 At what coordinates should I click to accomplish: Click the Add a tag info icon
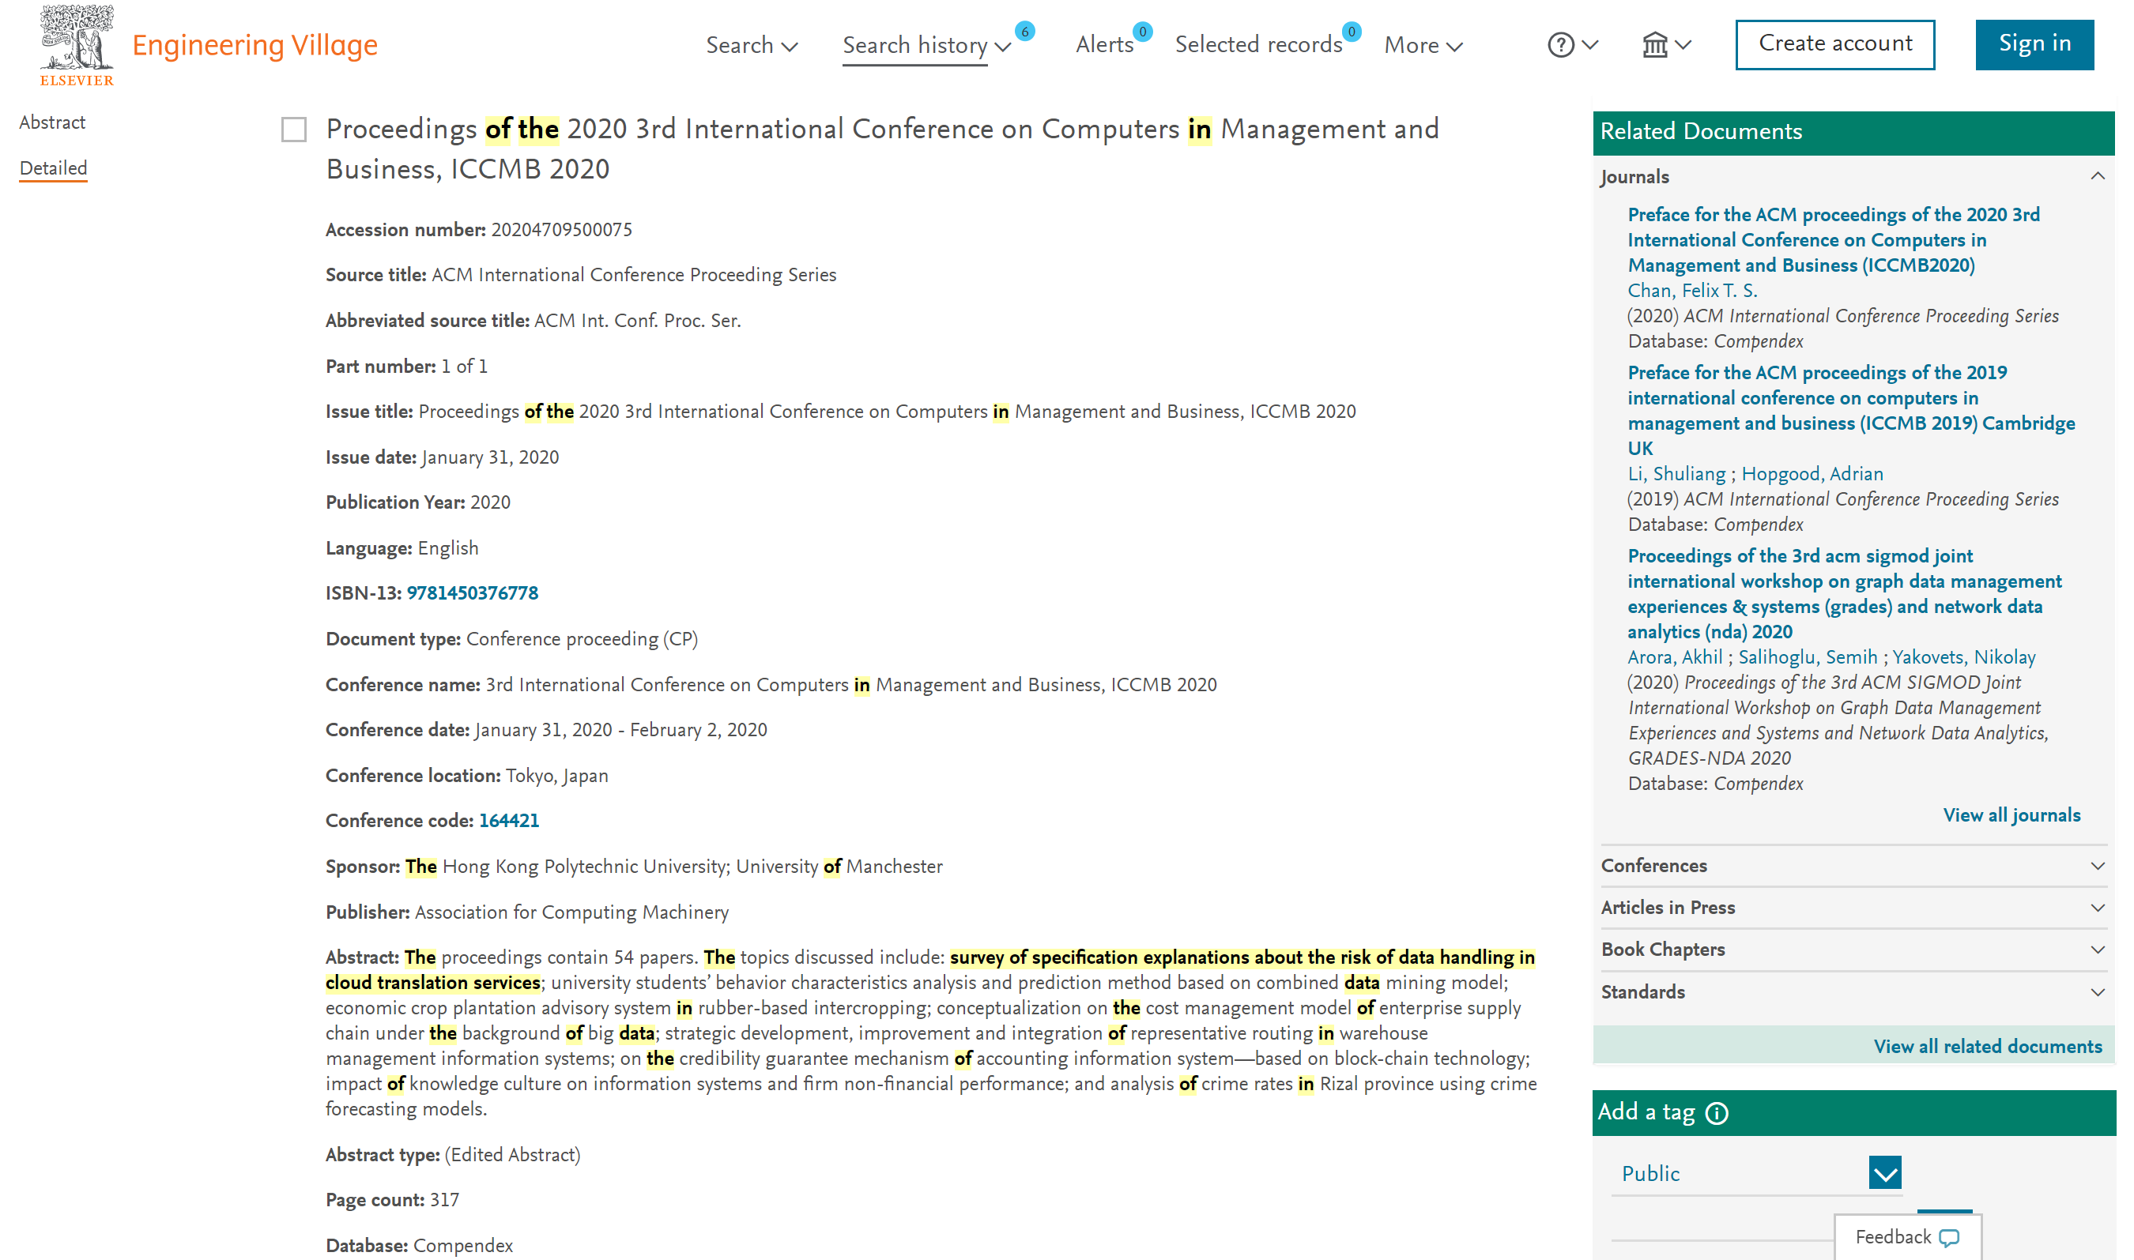click(1717, 1113)
